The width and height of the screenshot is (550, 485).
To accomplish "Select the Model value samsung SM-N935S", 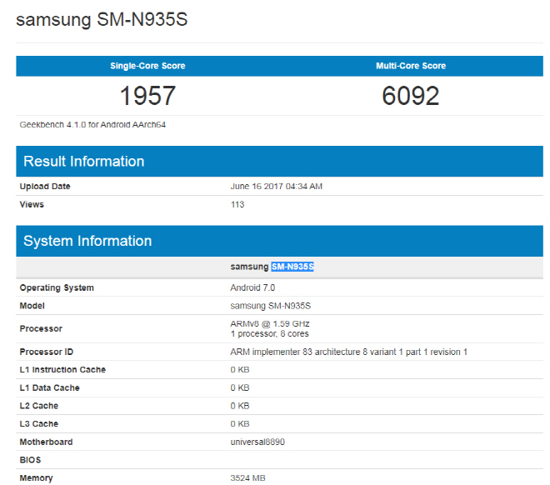I will pos(271,306).
